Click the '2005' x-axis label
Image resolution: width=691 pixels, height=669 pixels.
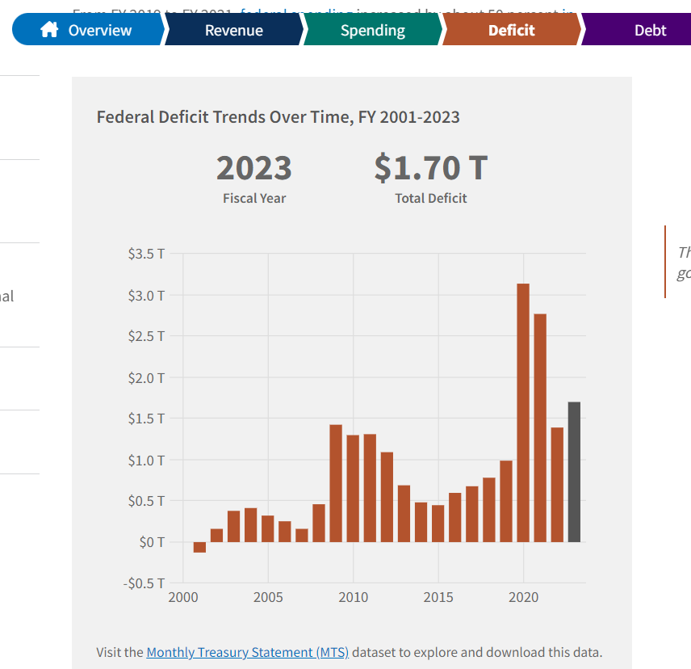[268, 597]
